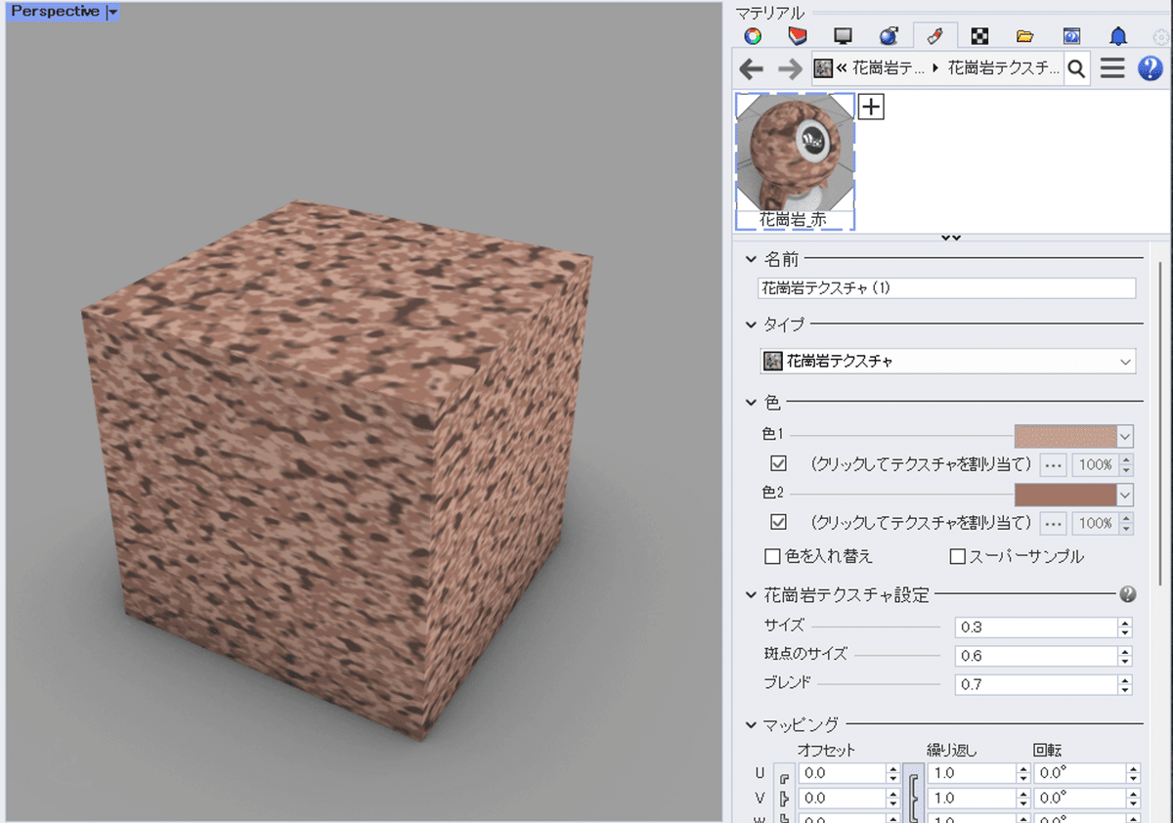Open the 色1 color dropdown arrow

(1124, 436)
